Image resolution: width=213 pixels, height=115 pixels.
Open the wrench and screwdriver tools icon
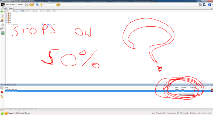27,5
